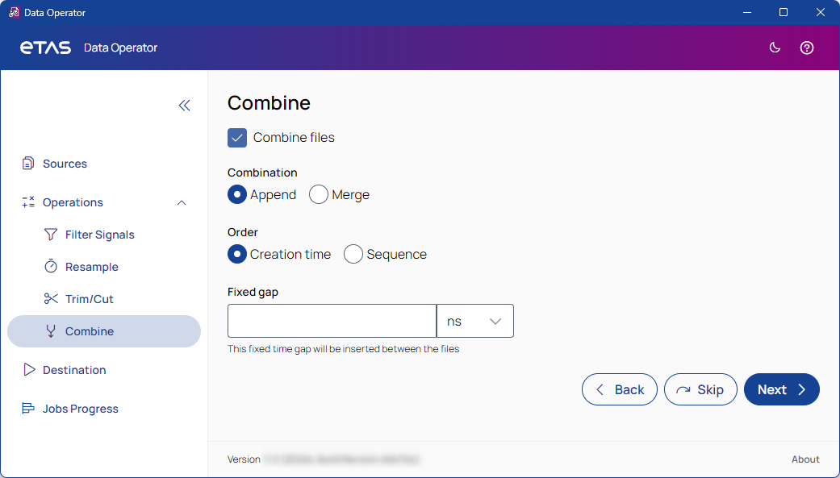Open help question mark icon

pyautogui.click(x=806, y=48)
